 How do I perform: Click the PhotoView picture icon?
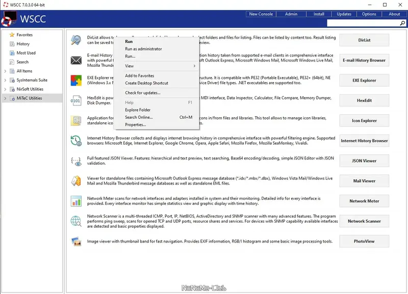(x=76, y=242)
